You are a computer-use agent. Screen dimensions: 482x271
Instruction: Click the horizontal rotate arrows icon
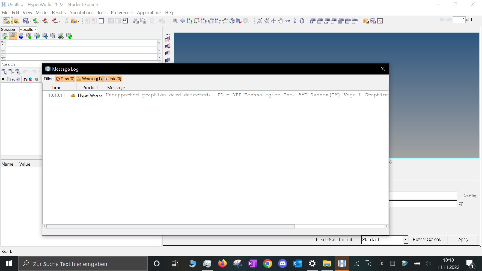288,21
